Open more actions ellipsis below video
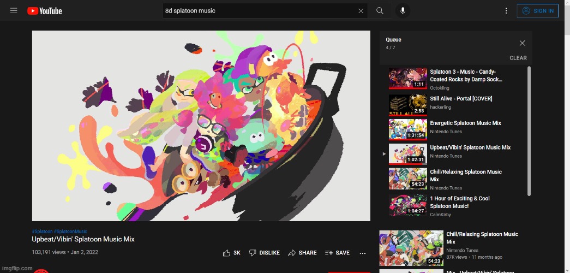 (362, 253)
